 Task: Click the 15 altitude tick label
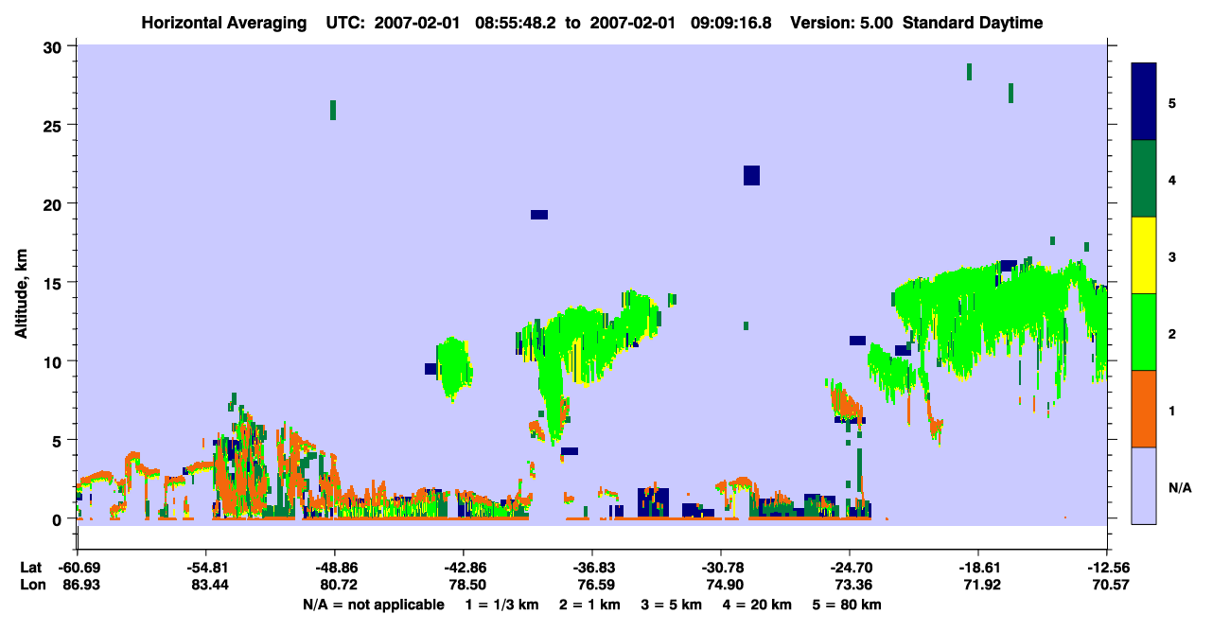55,283
